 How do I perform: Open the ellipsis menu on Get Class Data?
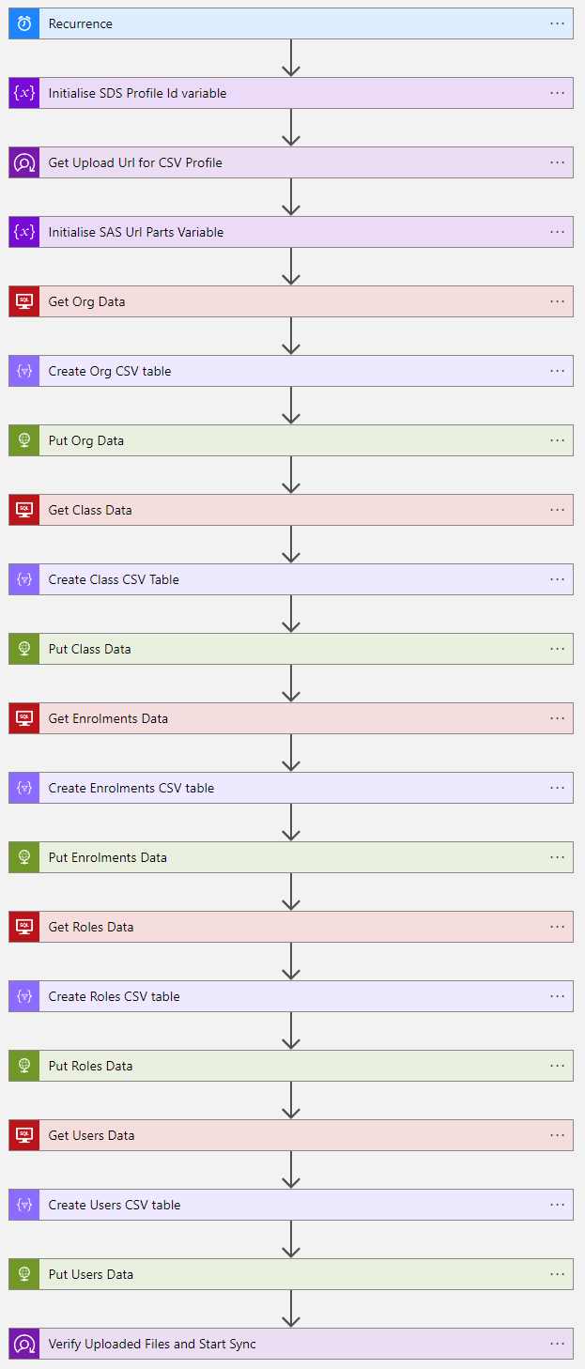[x=557, y=510]
